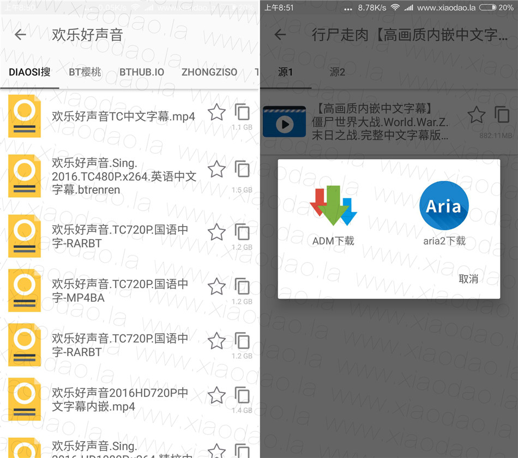
Task: Tap the Wi-Fi icon in the right status bar
Action: (x=395, y=7)
